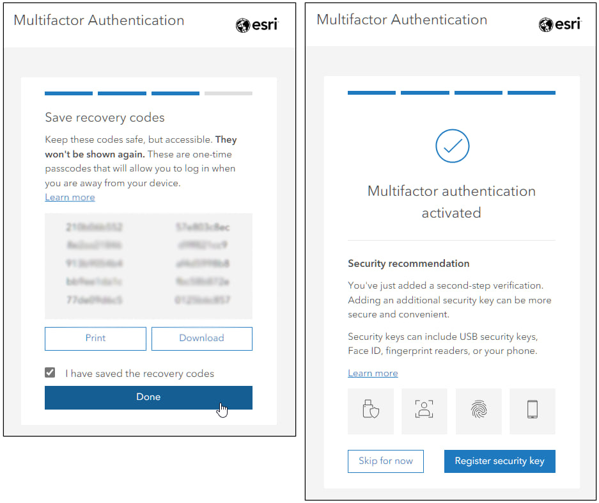
Task: Select the Face ID icon tile
Action: click(x=424, y=411)
